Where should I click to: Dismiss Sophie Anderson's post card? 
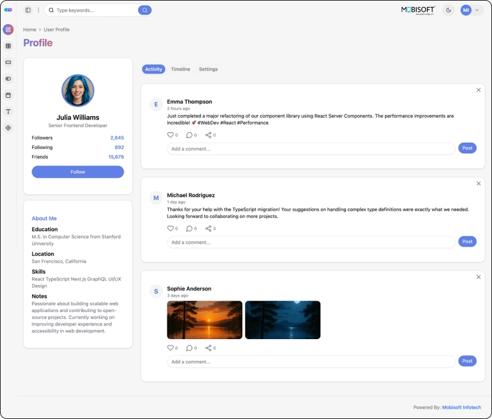point(478,277)
